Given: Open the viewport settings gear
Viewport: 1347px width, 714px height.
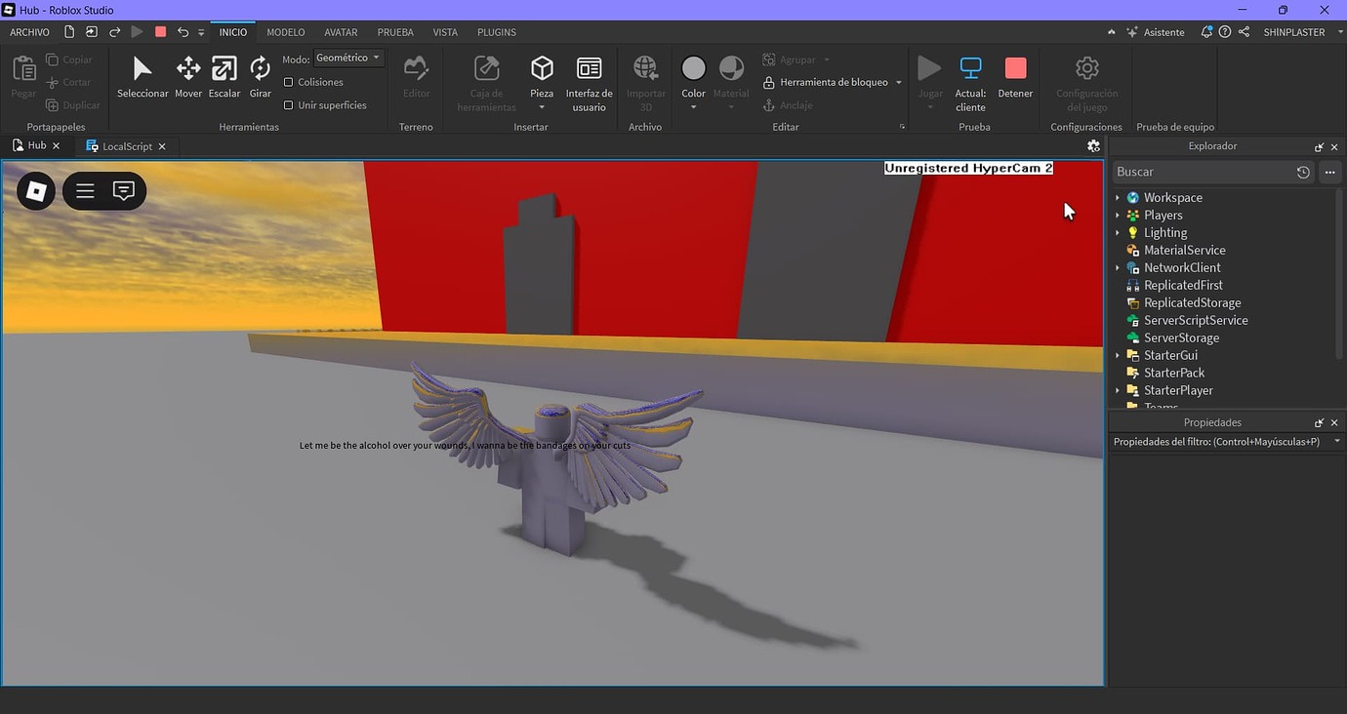Looking at the screenshot, I should [1093, 146].
